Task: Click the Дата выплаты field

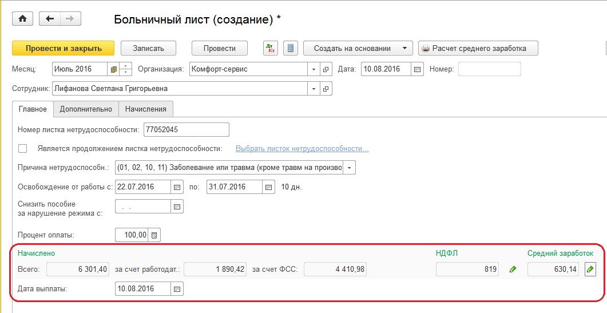Action: click(143, 289)
